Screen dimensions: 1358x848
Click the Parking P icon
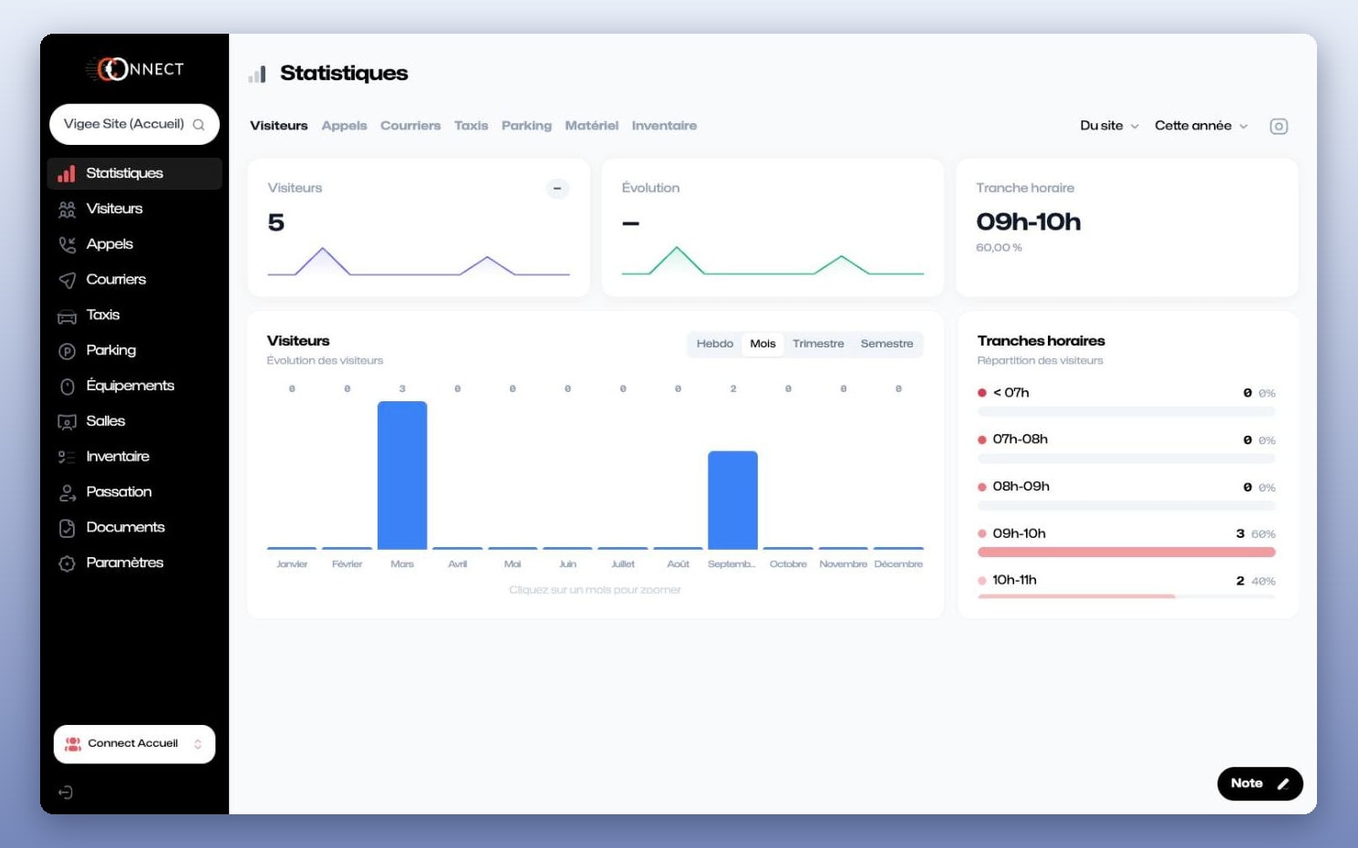click(x=67, y=351)
